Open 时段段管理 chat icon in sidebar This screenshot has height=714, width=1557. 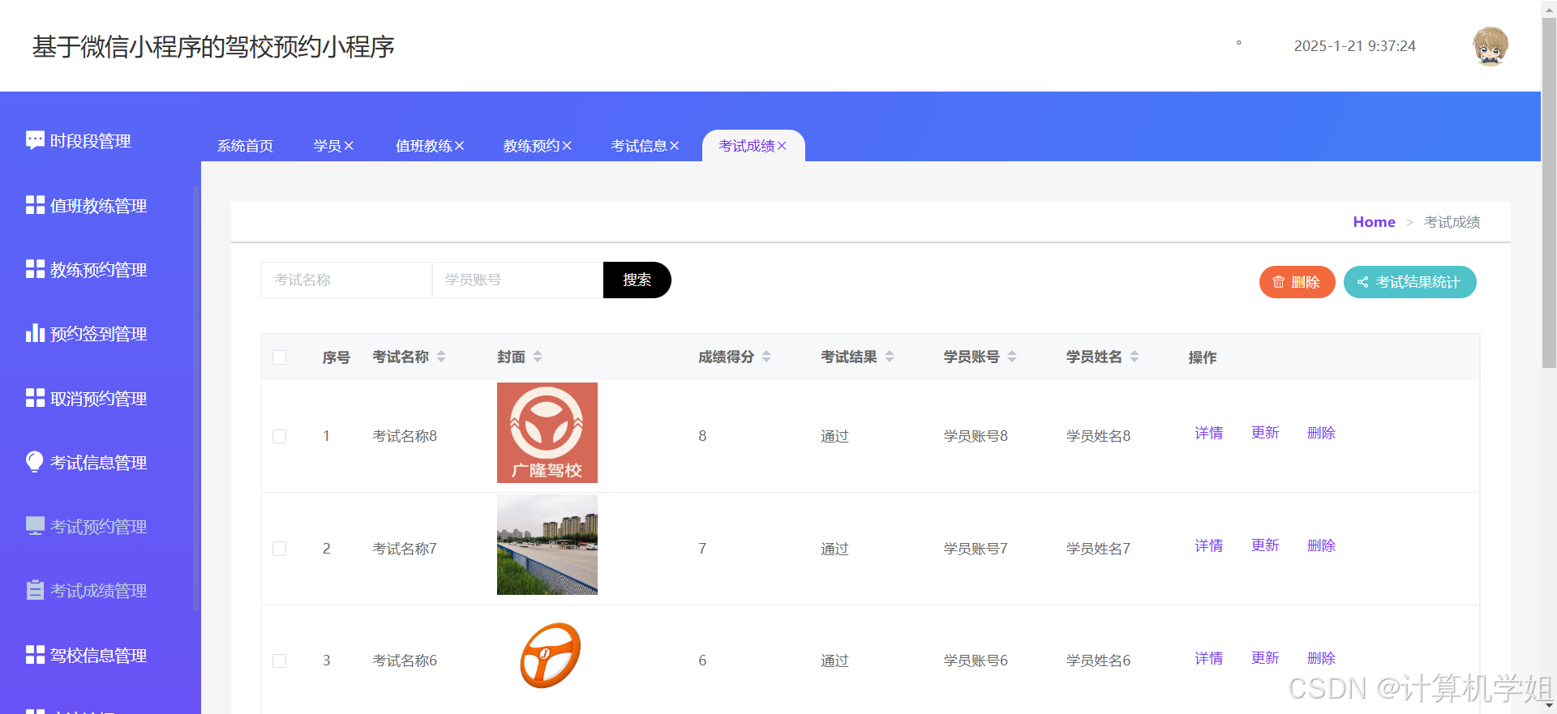click(x=35, y=140)
